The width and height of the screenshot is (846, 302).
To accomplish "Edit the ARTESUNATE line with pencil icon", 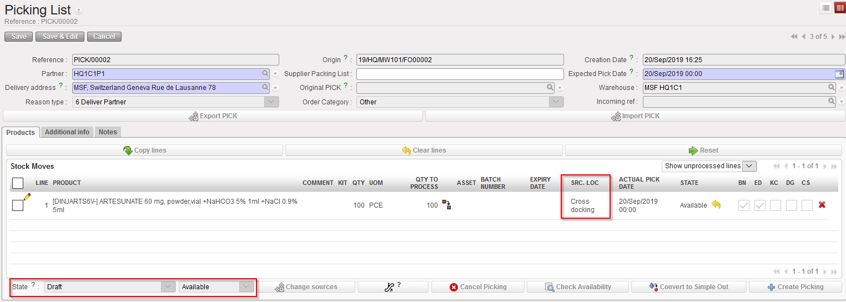I will coord(27,197).
